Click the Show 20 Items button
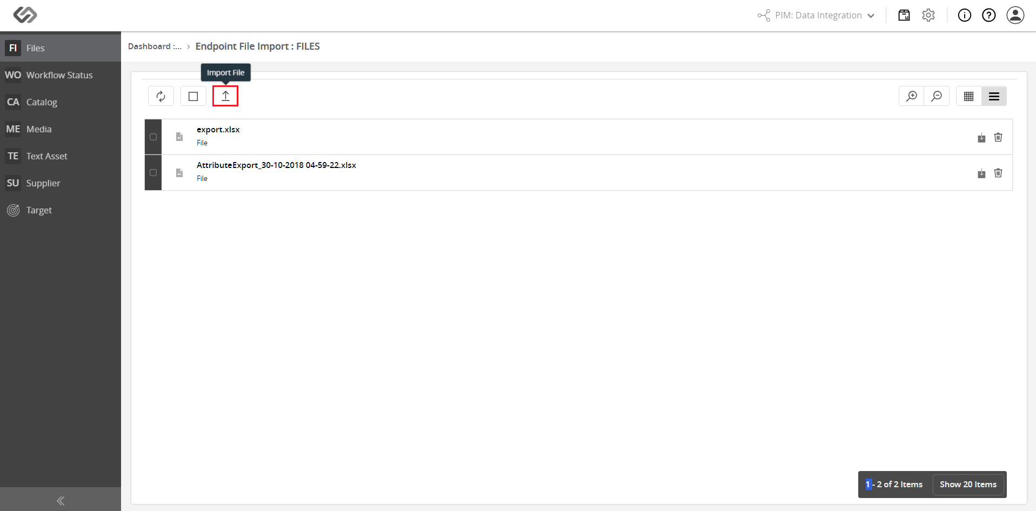The image size is (1036, 511). tap(968, 485)
